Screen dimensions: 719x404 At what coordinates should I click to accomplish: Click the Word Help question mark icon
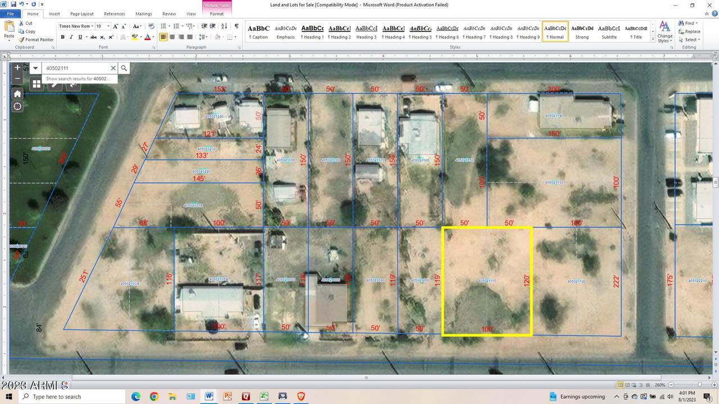[714, 13]
